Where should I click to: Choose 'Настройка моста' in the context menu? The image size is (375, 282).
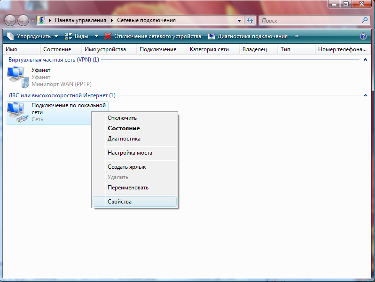click(x=134, y=153)
